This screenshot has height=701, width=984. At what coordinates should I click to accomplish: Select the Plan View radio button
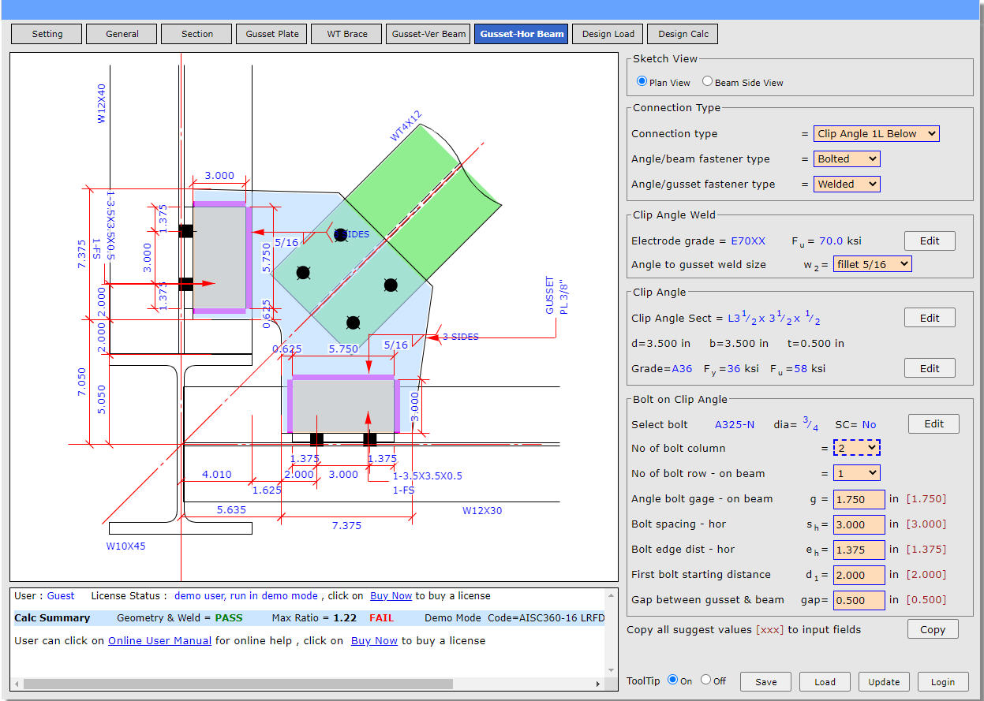[x=642, y=82]
